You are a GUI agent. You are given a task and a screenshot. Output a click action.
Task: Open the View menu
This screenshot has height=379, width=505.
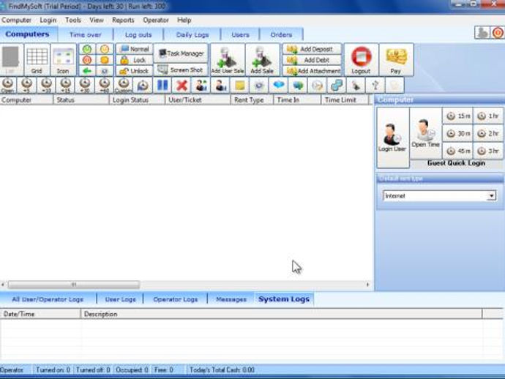click(x=97, y=20)
